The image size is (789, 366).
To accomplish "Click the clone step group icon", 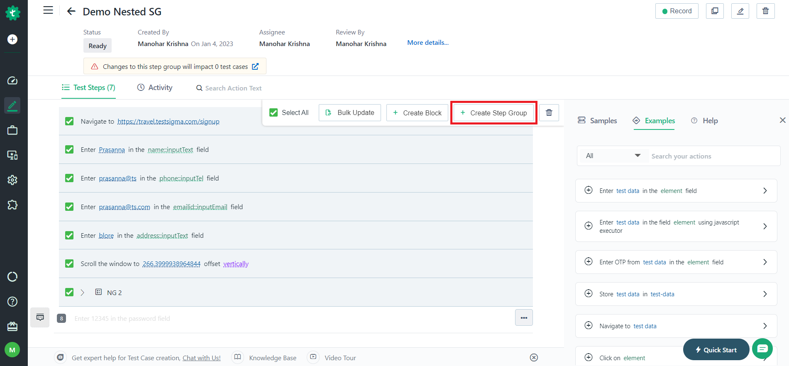I will coord(715,11).
